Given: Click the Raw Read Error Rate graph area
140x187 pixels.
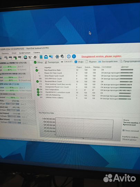Looking at the screenshot, I should point(84,128).
